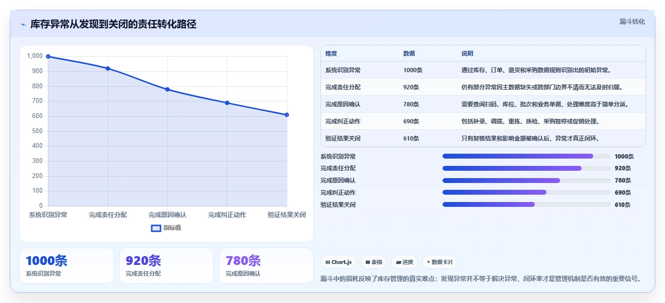Click x-axis label 完成责任分配 under chart

108,215
